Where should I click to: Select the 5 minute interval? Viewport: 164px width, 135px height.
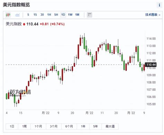tap(28, 15)
